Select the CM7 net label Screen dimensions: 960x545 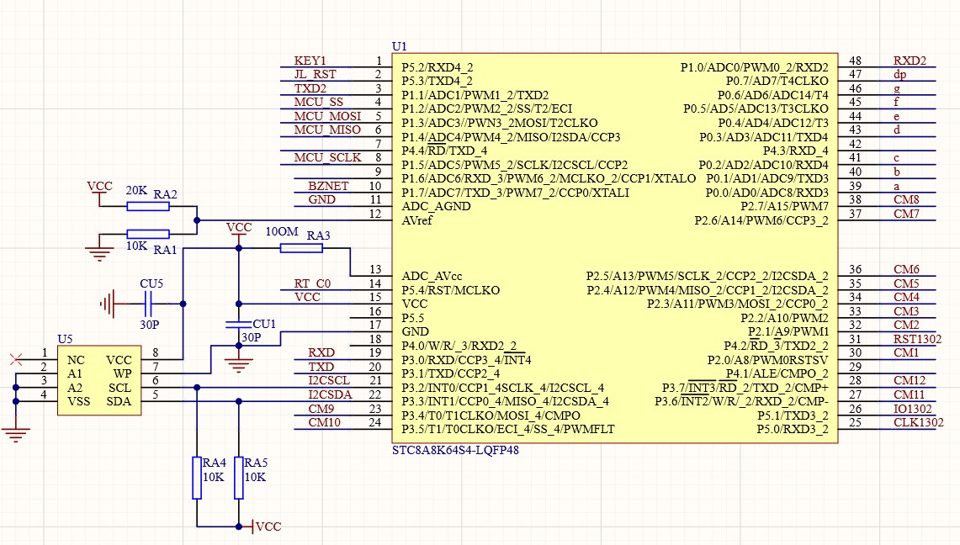tap(907, 214)
